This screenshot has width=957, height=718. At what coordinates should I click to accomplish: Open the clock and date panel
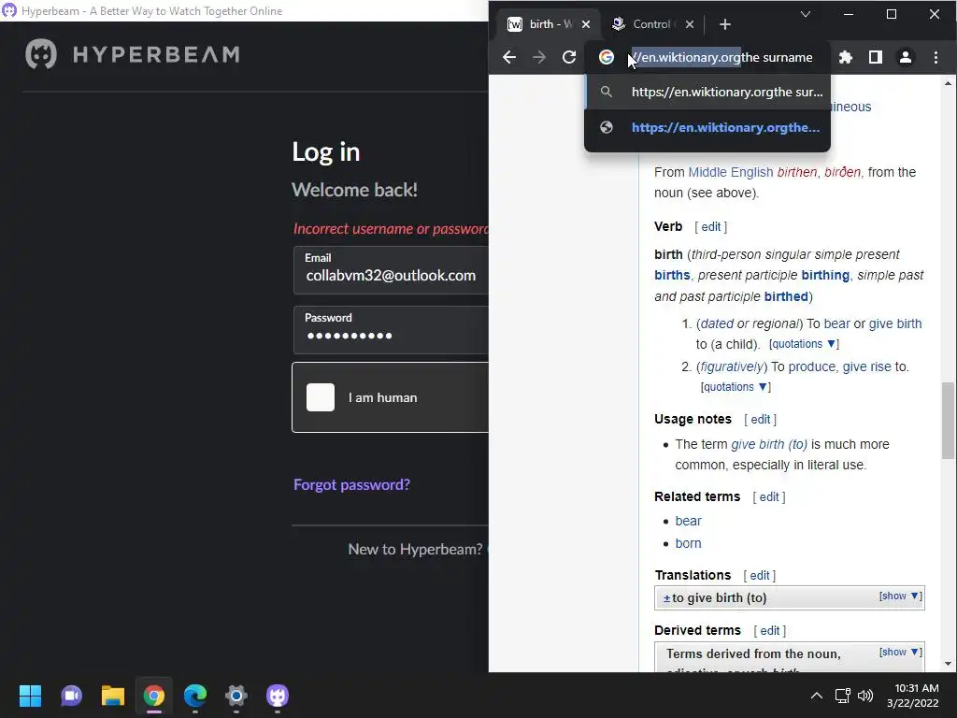coord(913,696)
